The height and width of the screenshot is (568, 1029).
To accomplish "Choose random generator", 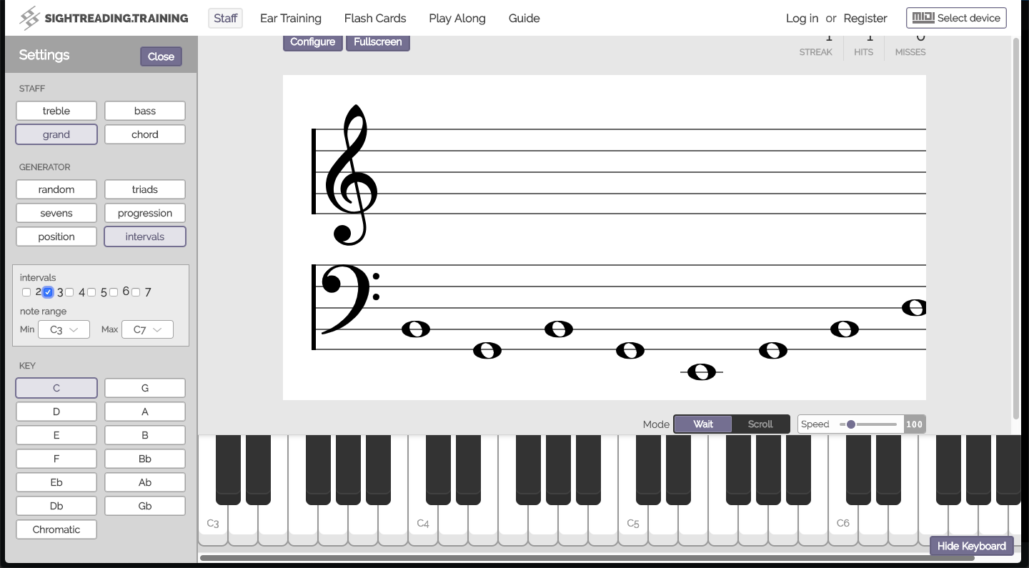I will pyautogui.click(x=56, y=189).
